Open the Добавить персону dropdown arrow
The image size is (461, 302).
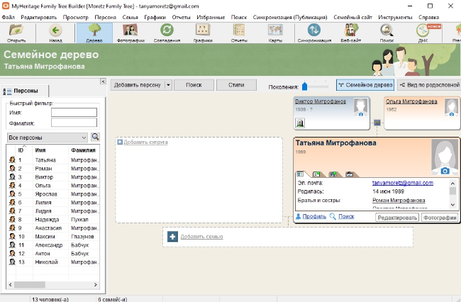pos(168,85)
